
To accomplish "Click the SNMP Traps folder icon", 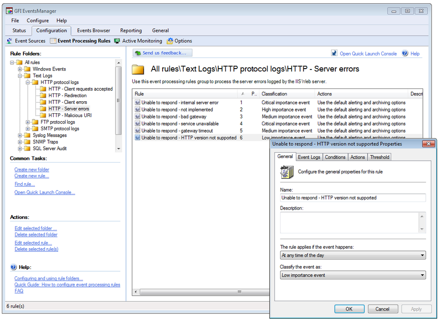I will (x=27, y=142).
